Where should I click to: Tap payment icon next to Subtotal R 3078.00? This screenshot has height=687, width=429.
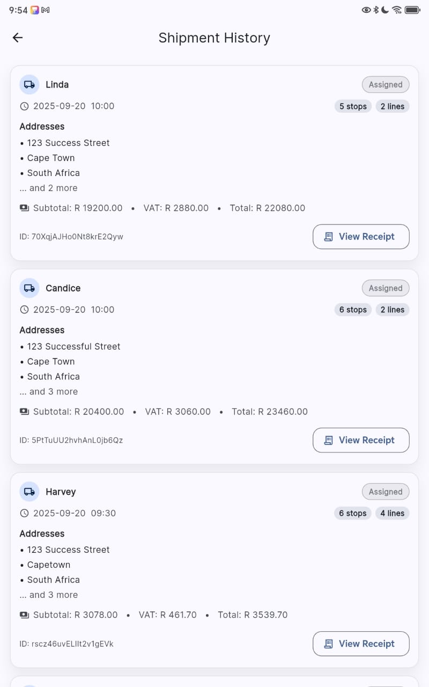[24, 615]
